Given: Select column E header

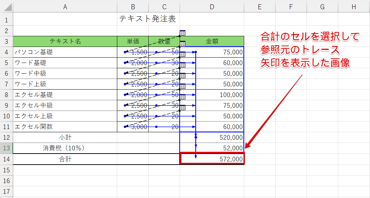Looking at the screenshot, I should (x=259, y=7).
